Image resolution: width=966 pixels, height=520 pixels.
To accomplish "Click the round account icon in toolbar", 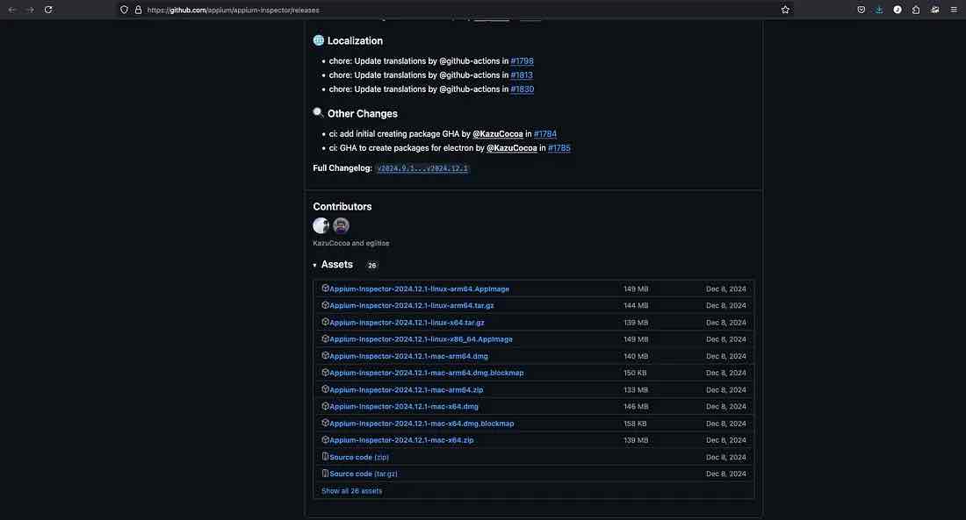I will pyautogui.click(x=898, y=10).
